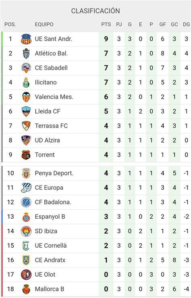Click the Mallorca B club crest
The width and height of the screenshot is (191, 298).
(26, 289)
